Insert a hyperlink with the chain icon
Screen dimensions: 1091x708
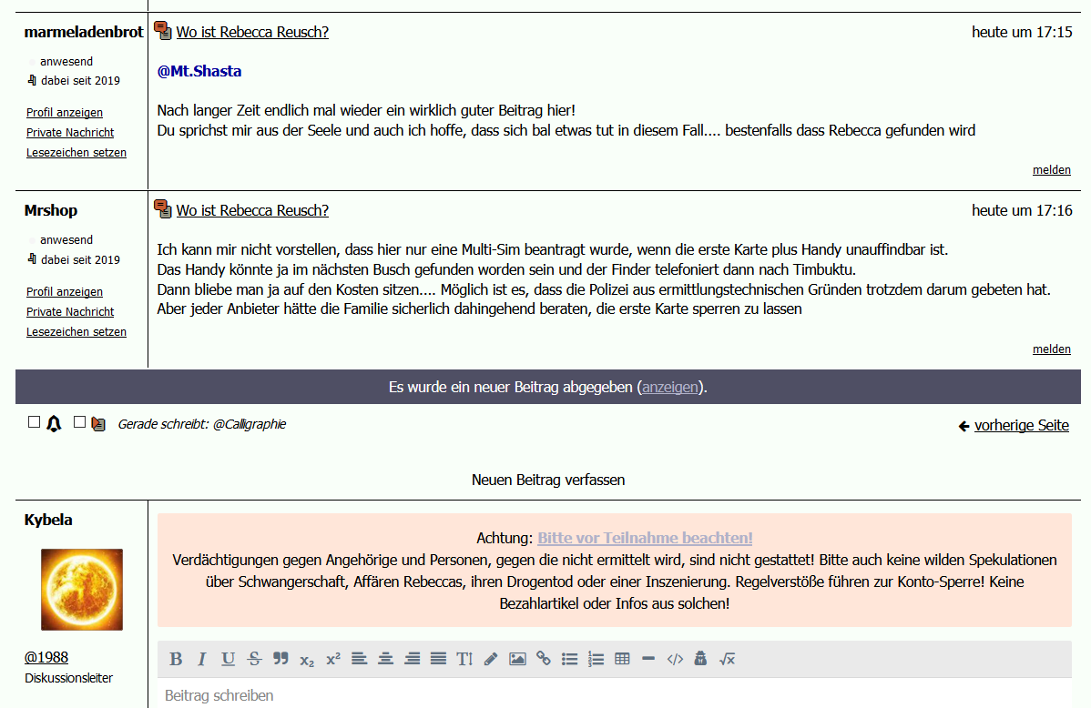(x=544, y=659)
